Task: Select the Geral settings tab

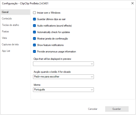Action: pyautogui.click(x=15, y=12)
